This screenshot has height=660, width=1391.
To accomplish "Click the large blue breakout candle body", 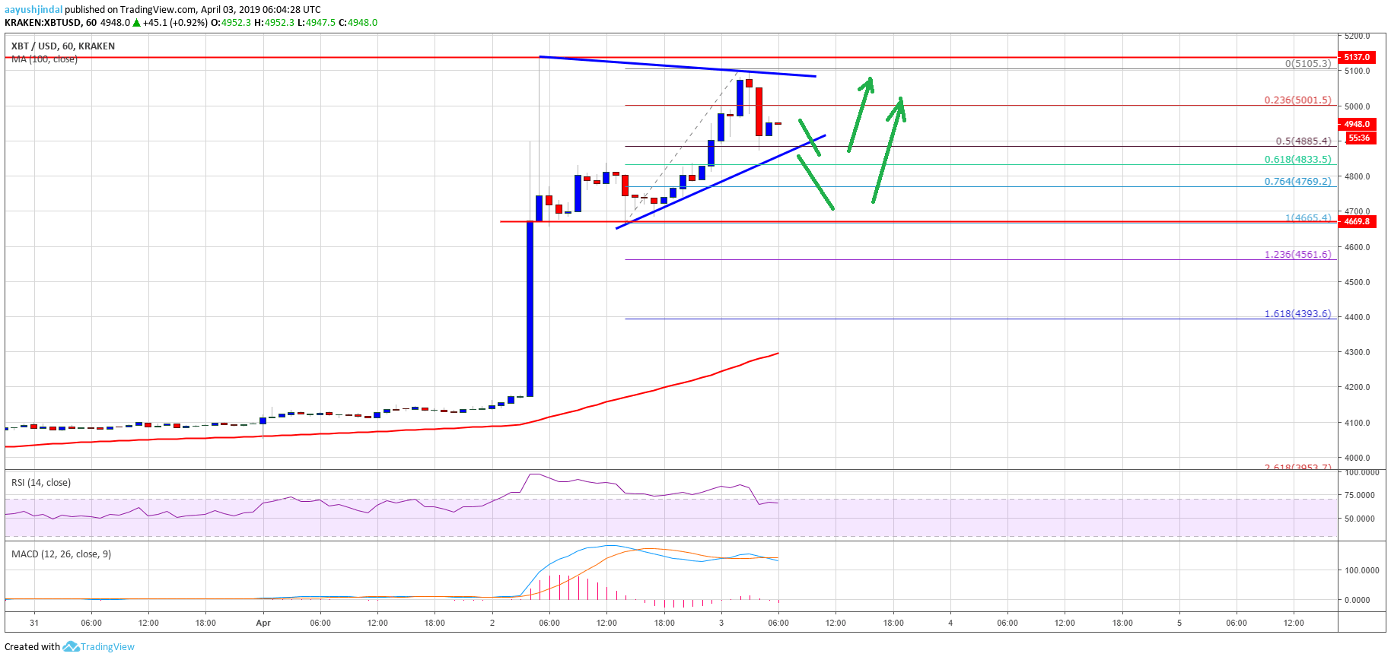I will (x=530, y=309).
